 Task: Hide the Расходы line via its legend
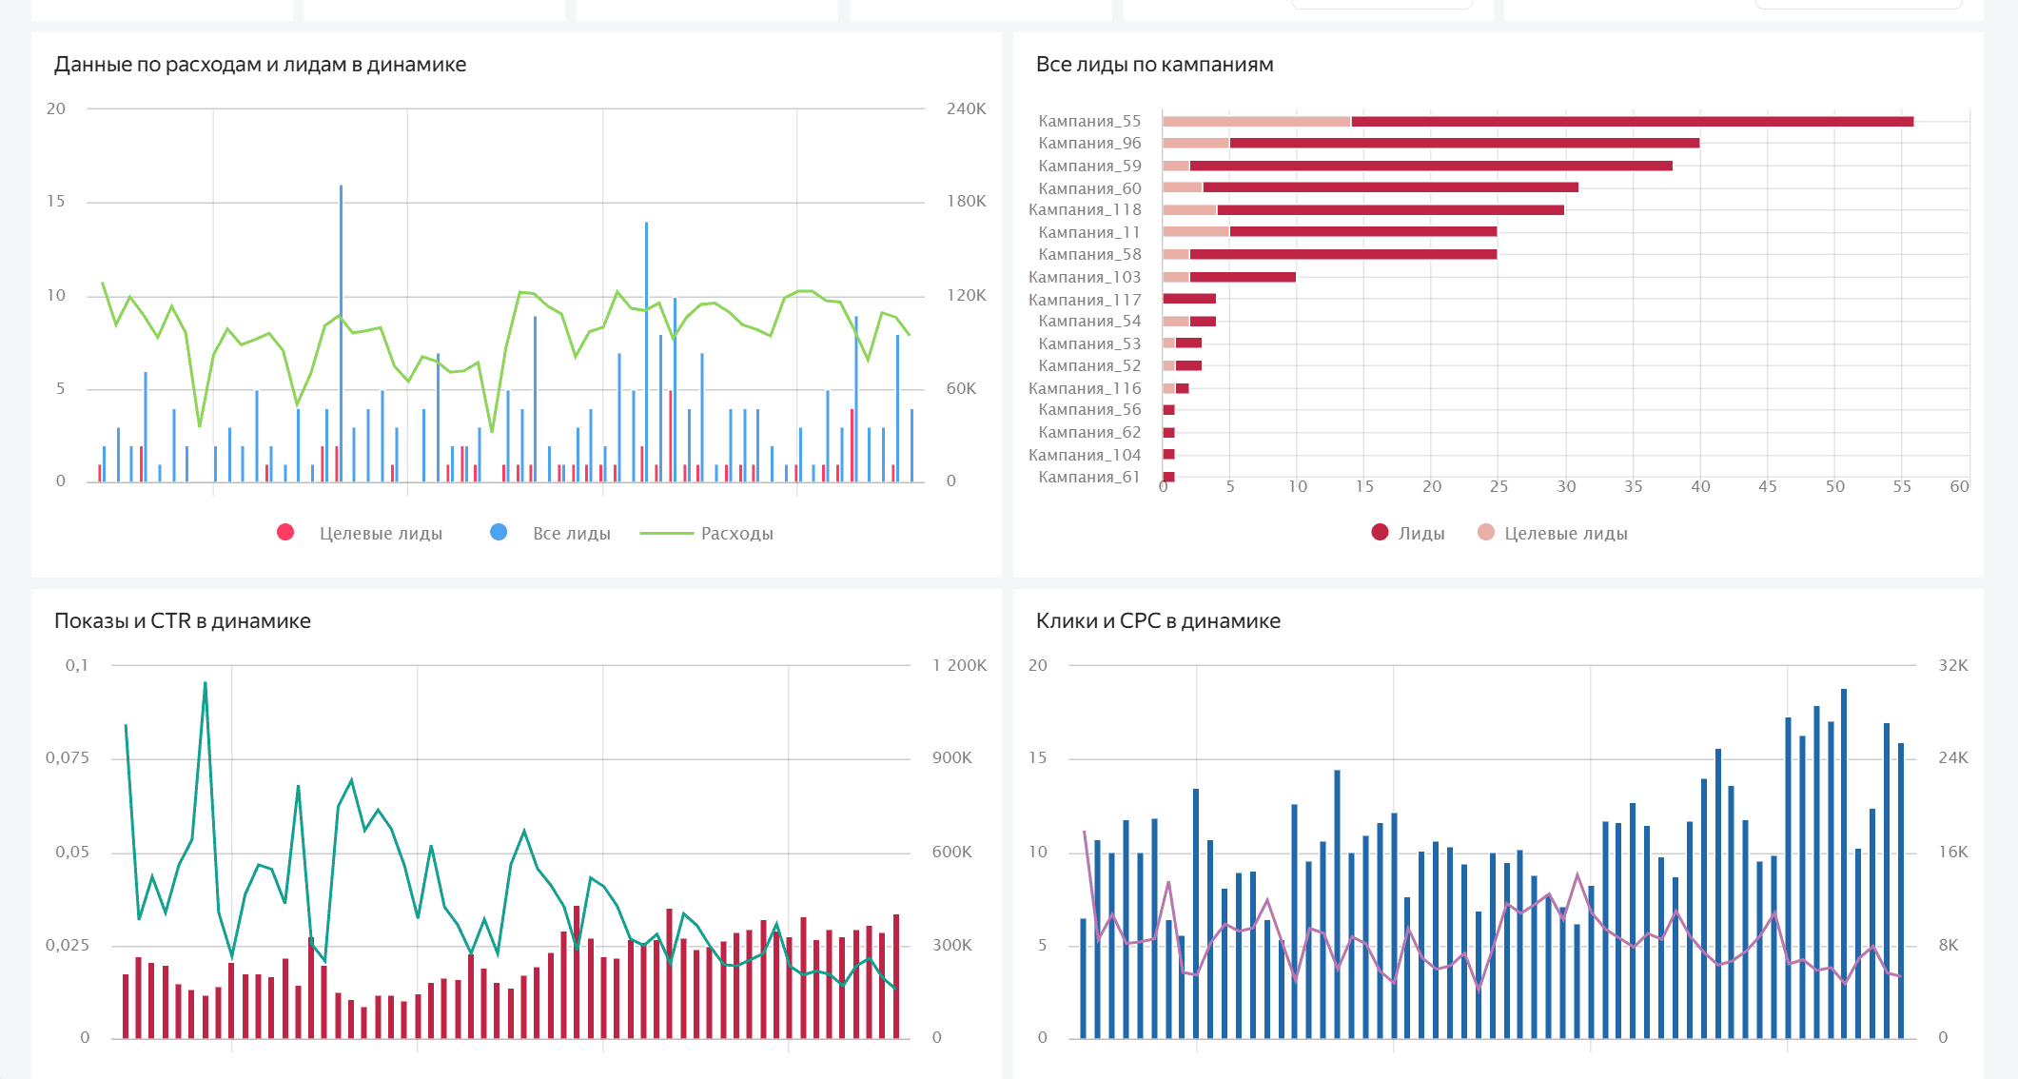pyautogui.click(x=736, y=534)
